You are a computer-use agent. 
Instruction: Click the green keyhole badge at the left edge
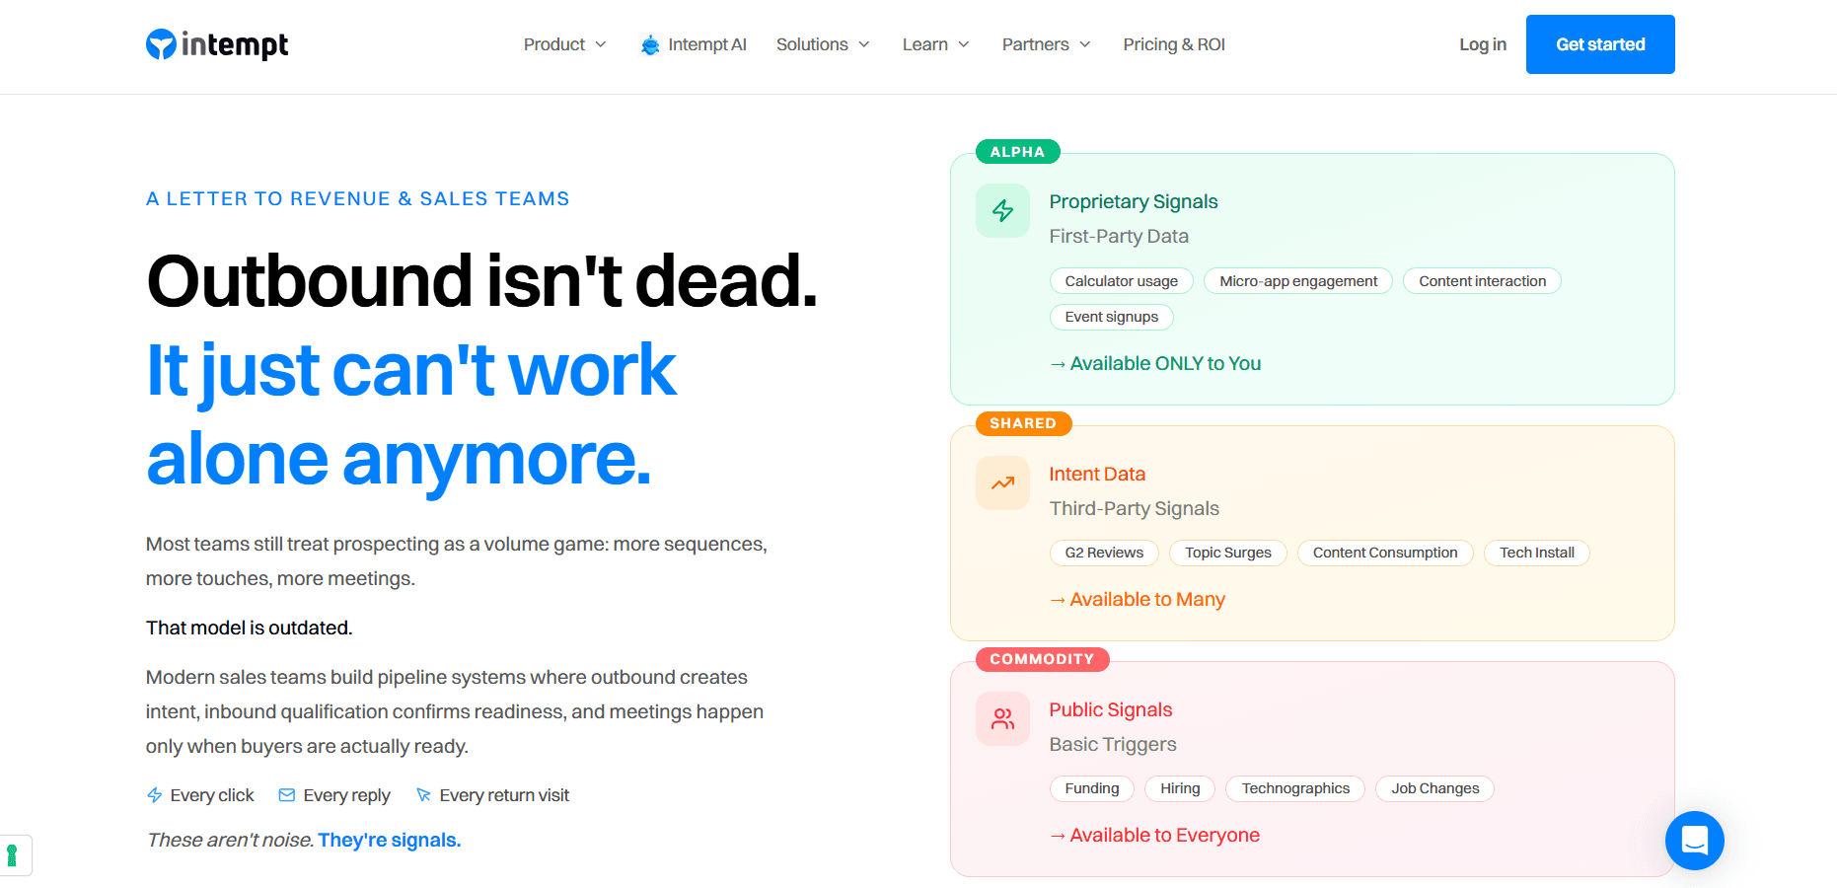(x=13, y=854)
